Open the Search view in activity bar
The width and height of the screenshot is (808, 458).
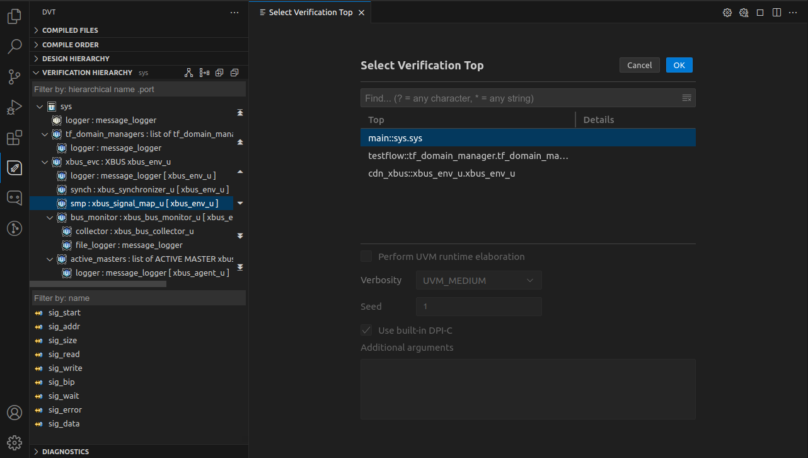(14, 47)
